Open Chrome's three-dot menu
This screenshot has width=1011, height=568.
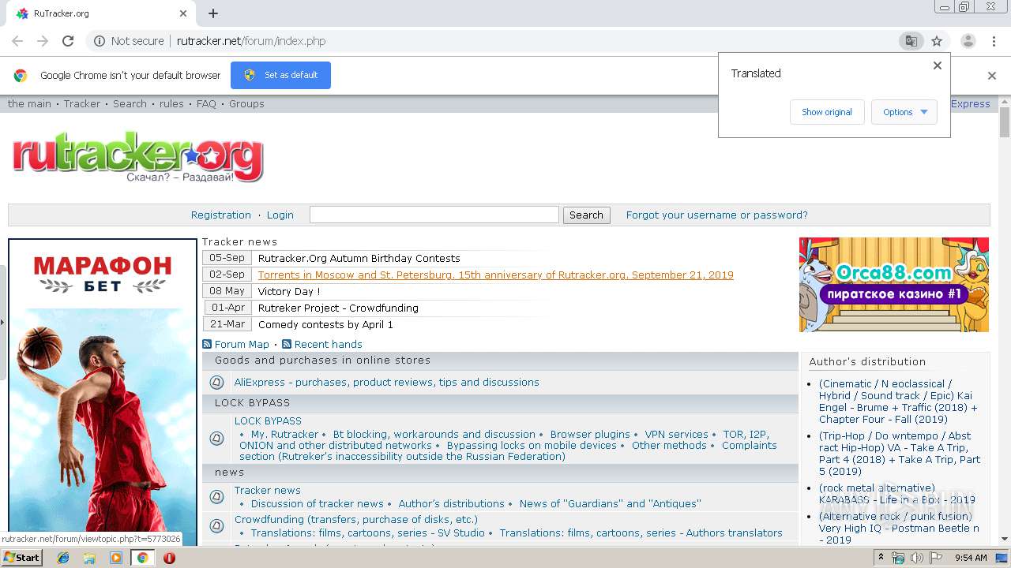(994, 41)
